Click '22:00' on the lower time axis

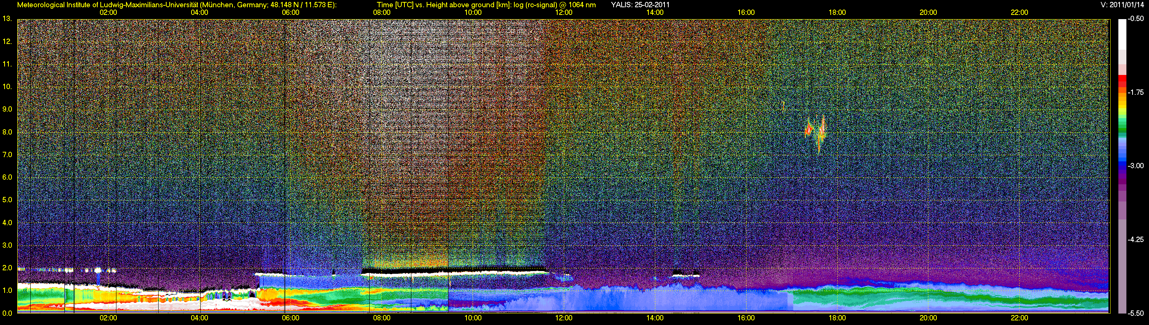(x=1019, y=318)
